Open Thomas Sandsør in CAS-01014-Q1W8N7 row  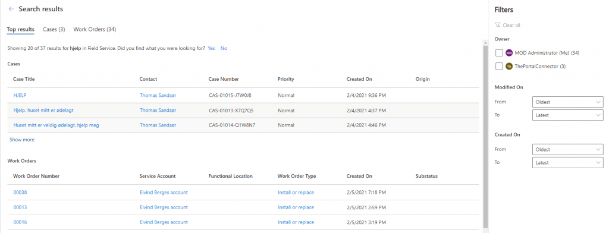tap(158, 125)
